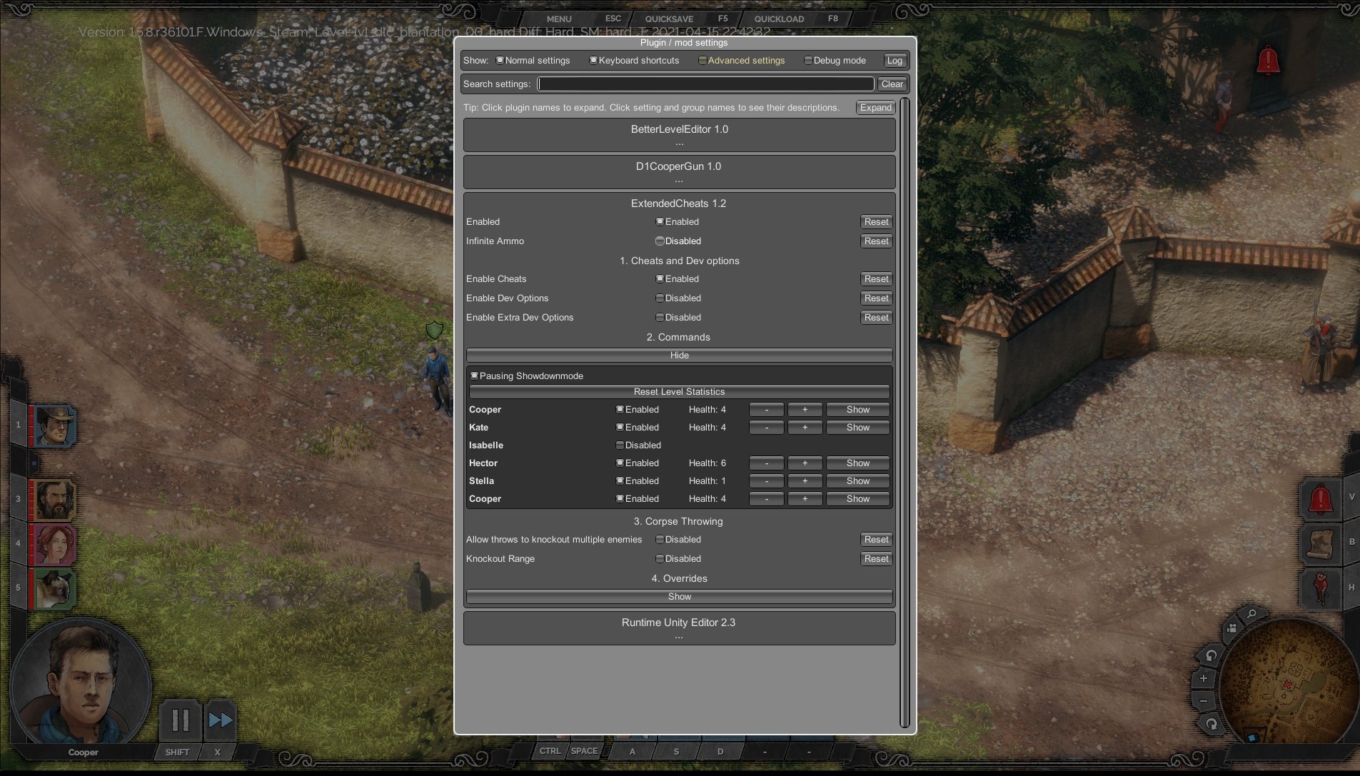The image size is (1360, 776).
Task: Open the Log button
Action: pos(895,61)
